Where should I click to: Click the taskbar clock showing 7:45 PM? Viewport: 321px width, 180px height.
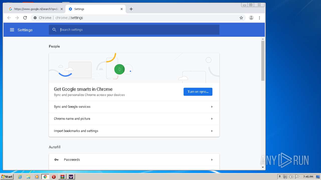coord(308,177)
